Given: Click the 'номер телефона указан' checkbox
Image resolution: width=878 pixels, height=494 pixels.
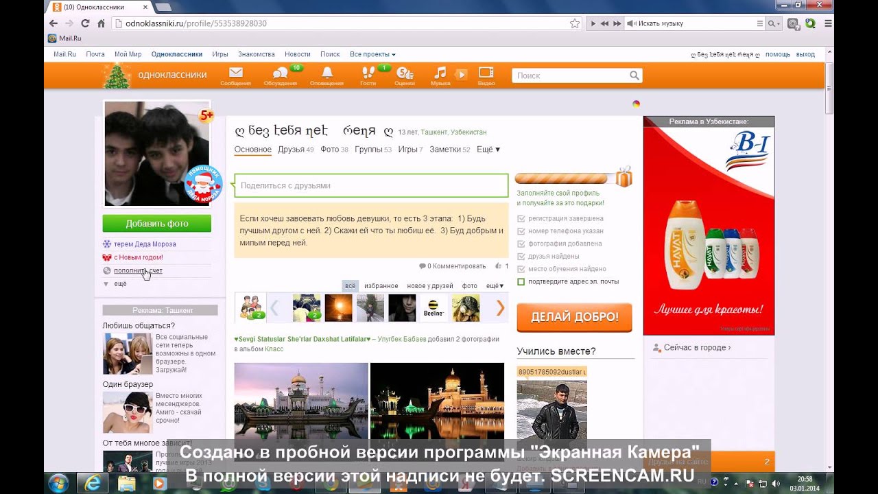Looking at the screenshot, I should 521,231.
